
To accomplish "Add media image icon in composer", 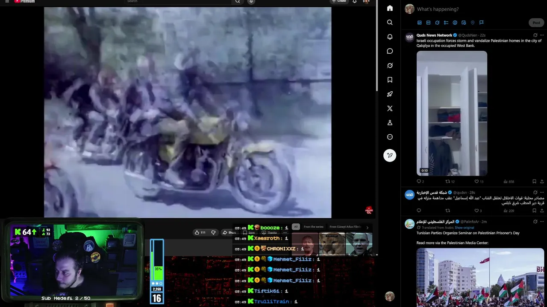I will click(419, 23).
